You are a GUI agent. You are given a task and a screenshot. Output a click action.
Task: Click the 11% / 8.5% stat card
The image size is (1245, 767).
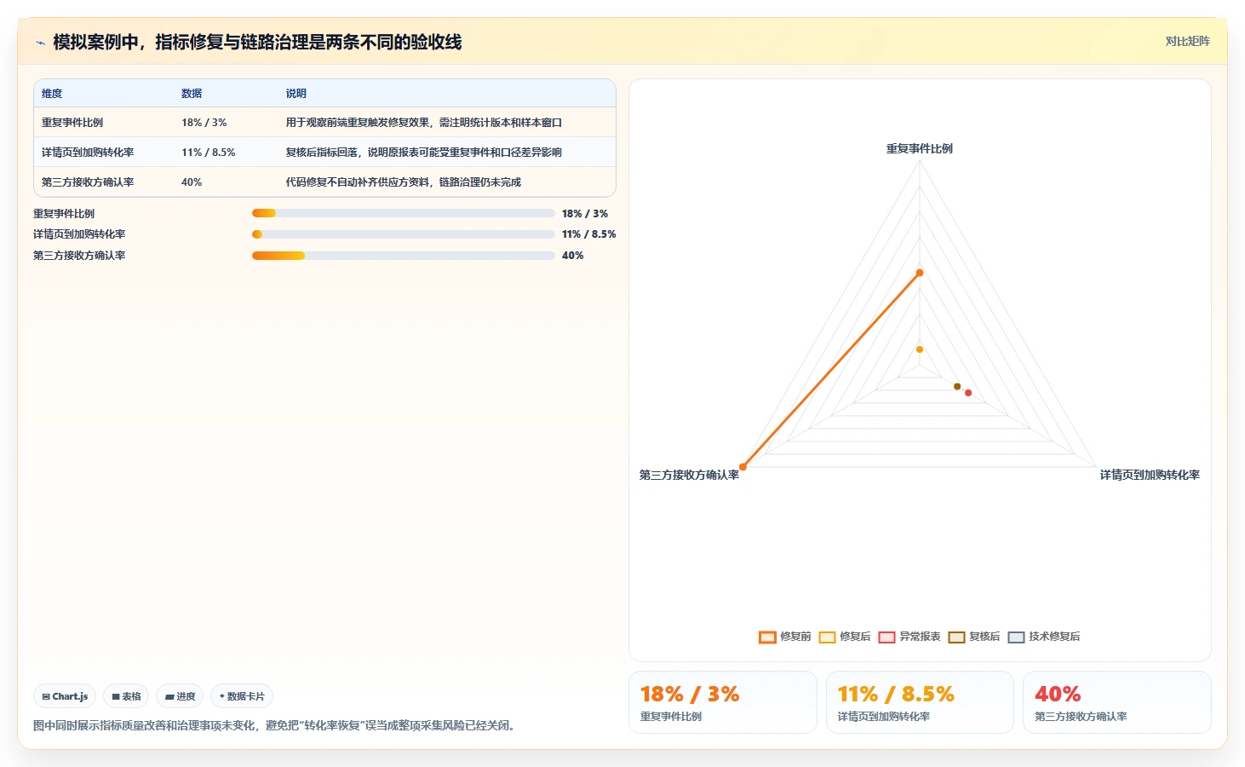coord(920,702)
